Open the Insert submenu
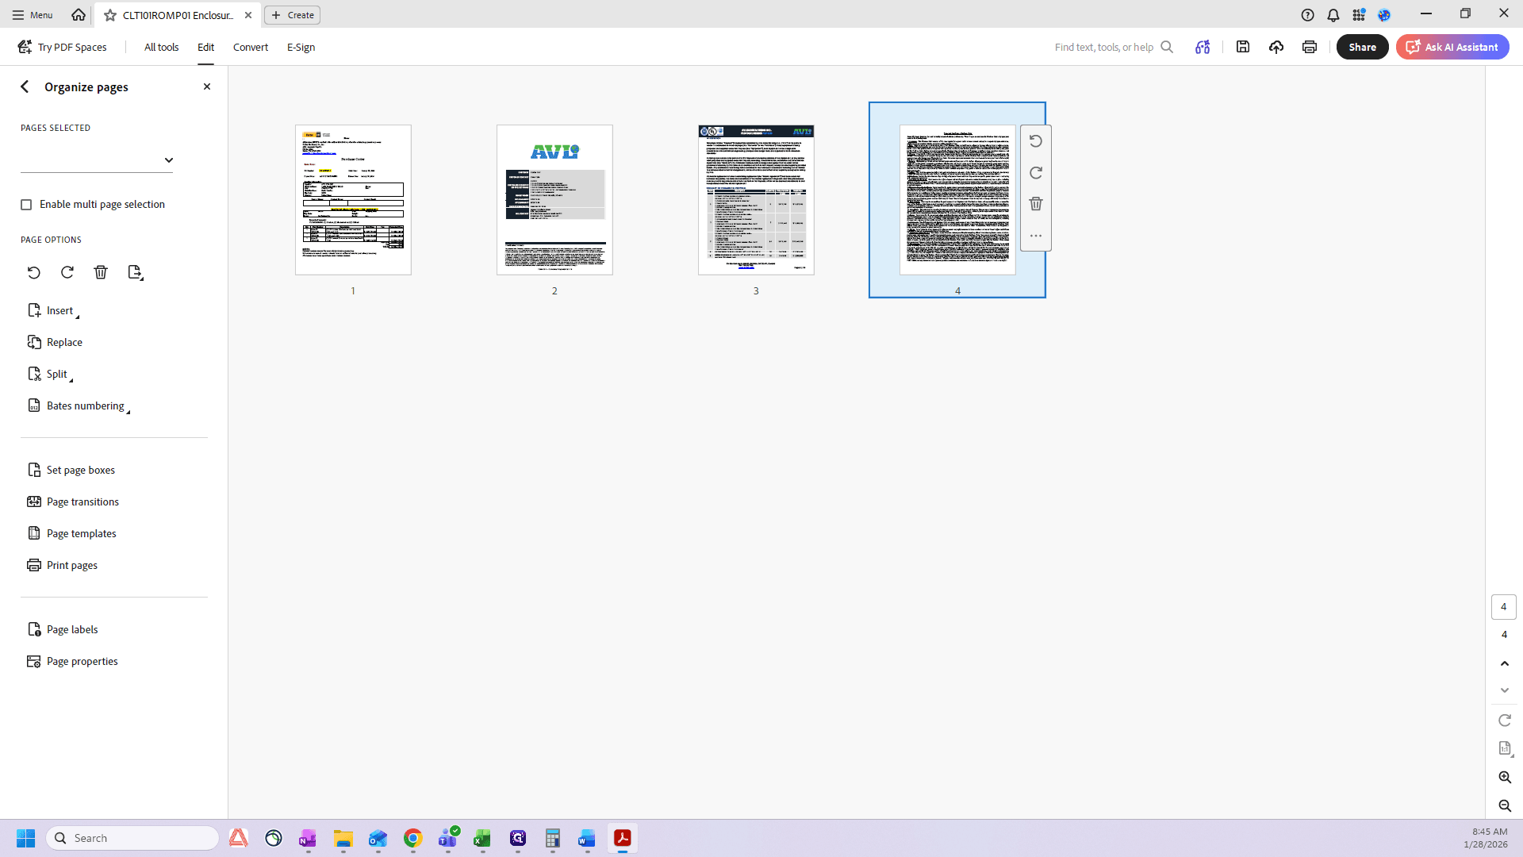1523x857 pixels. click(x=53, y=311)
